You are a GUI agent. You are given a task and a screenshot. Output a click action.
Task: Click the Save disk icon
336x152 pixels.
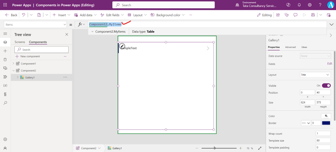point(313,15)
